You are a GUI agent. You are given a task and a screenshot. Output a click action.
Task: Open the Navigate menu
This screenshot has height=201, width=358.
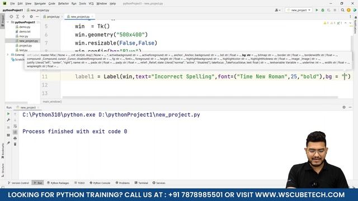[40, 3]
